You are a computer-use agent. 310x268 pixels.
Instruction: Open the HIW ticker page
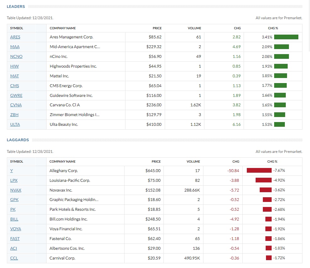[x=14, y=66]
